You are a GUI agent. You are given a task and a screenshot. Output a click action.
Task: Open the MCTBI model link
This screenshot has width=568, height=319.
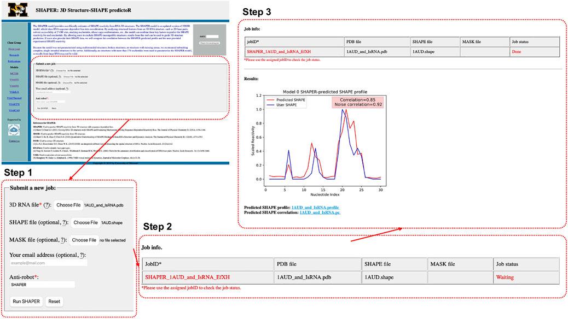[x=14, y=73]
